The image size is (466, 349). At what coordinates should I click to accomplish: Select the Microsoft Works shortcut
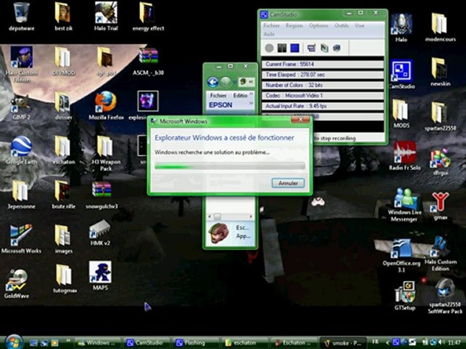point(21,239)
